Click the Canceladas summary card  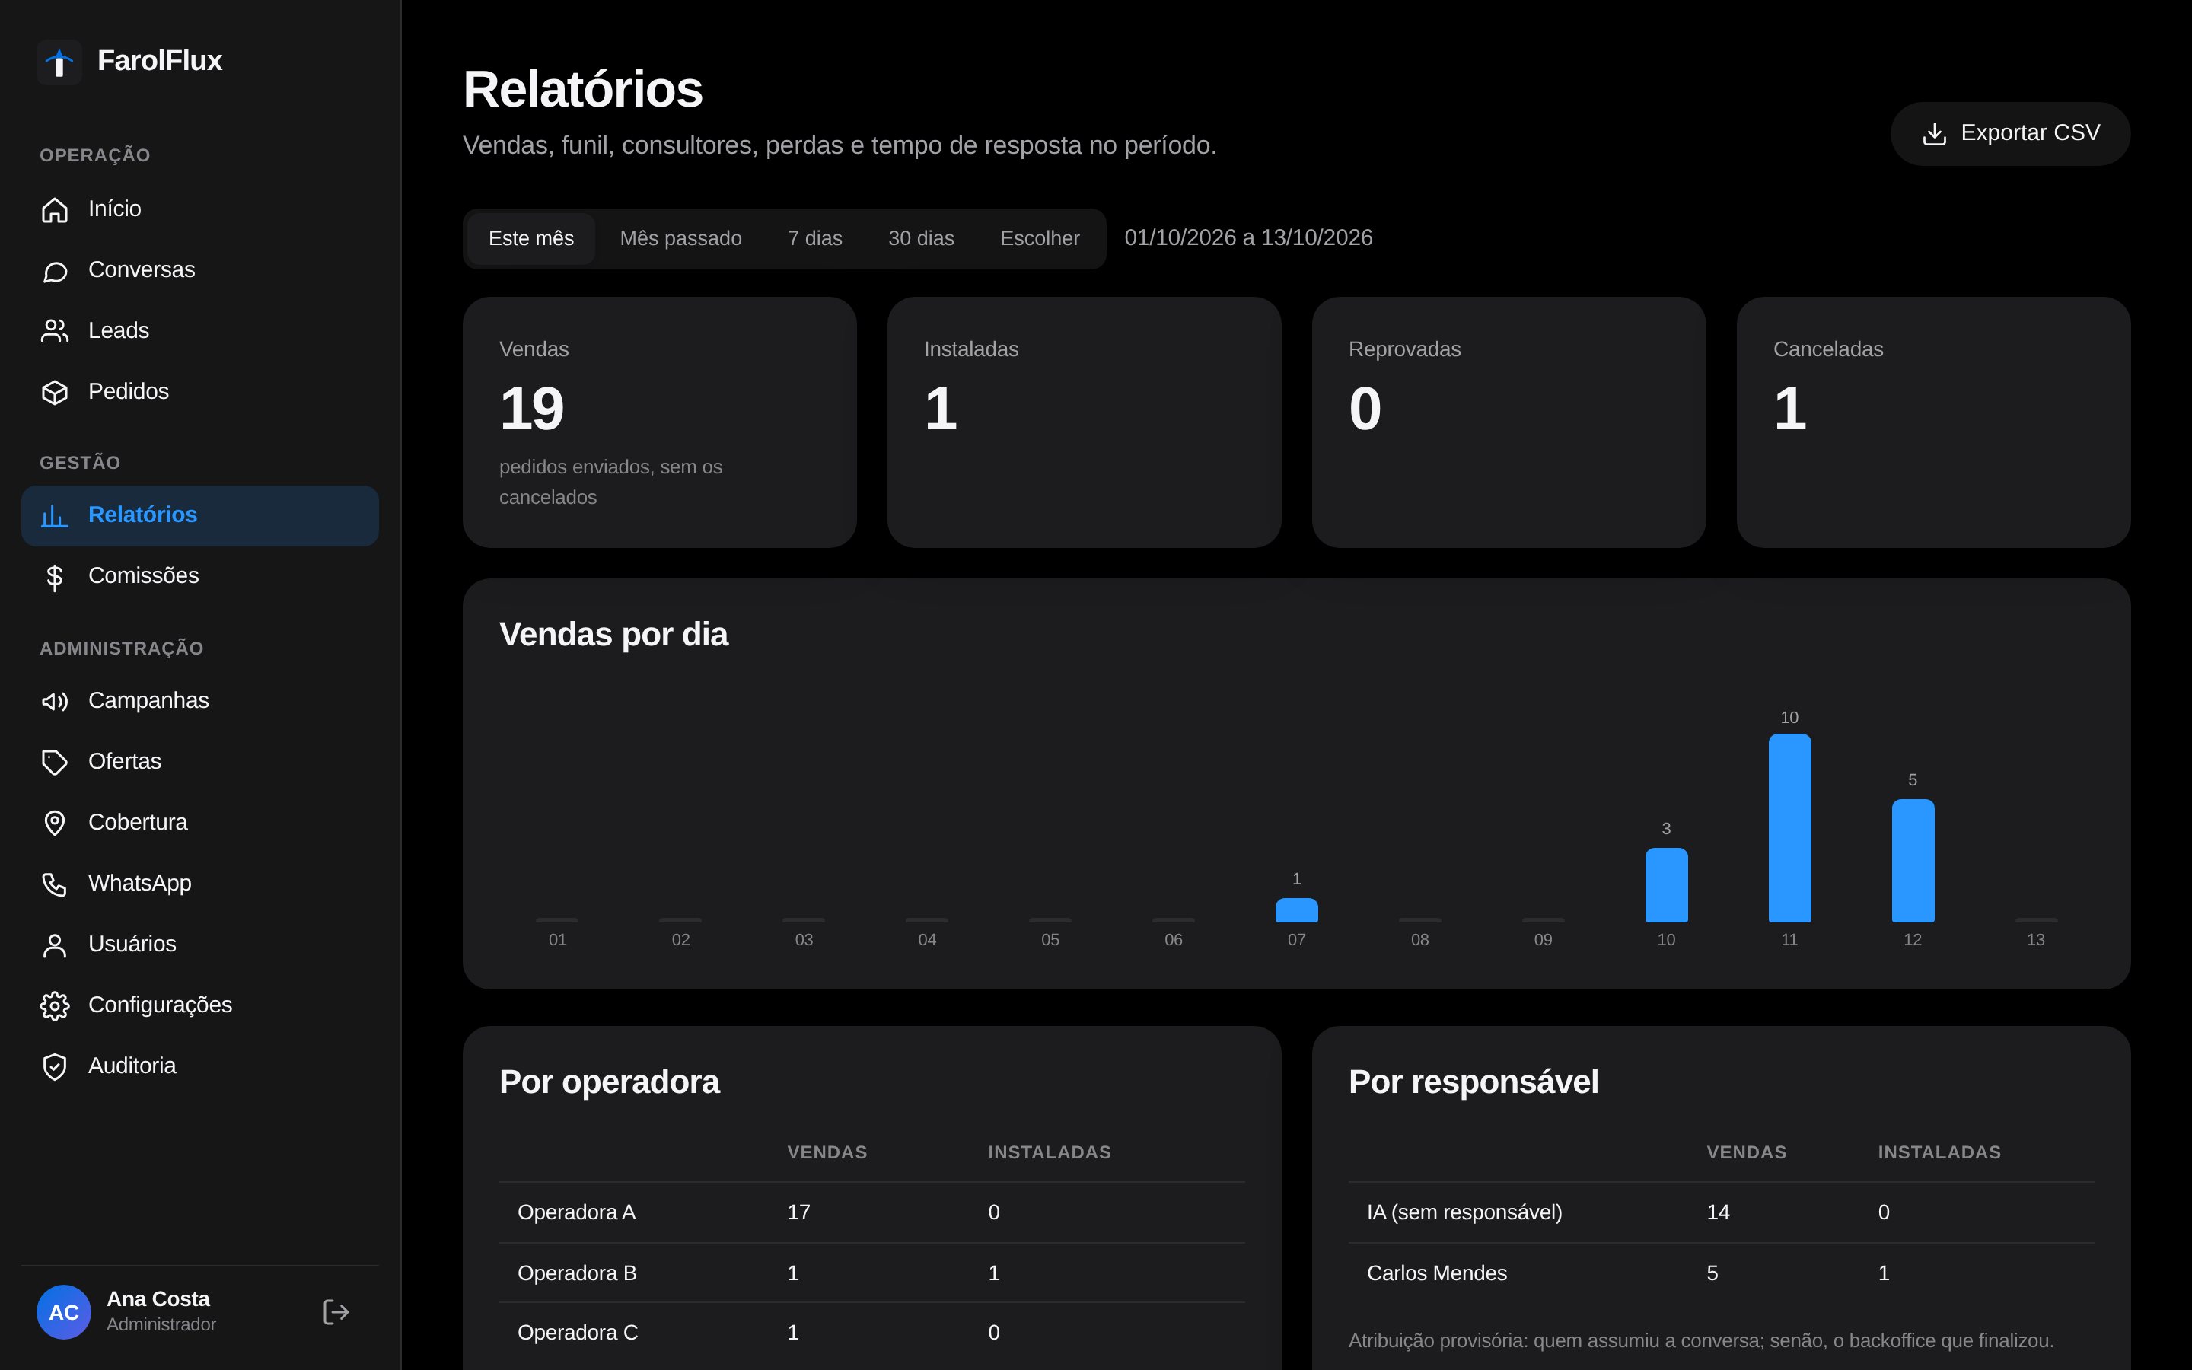1933,422
